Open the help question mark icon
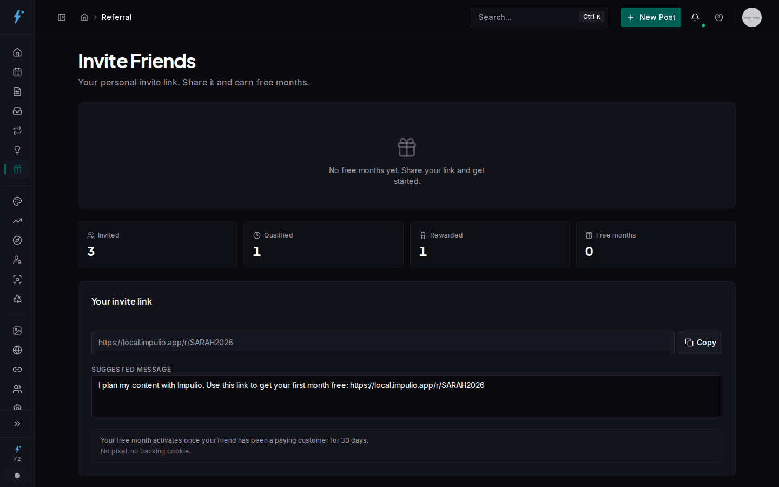The image size is (779, 487). [x=719, y=17]
